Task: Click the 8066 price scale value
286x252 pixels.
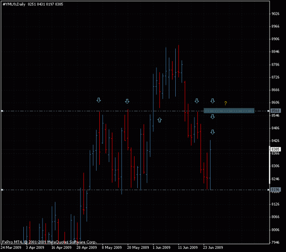Action: pyautogui.click(x=275, y=217)
